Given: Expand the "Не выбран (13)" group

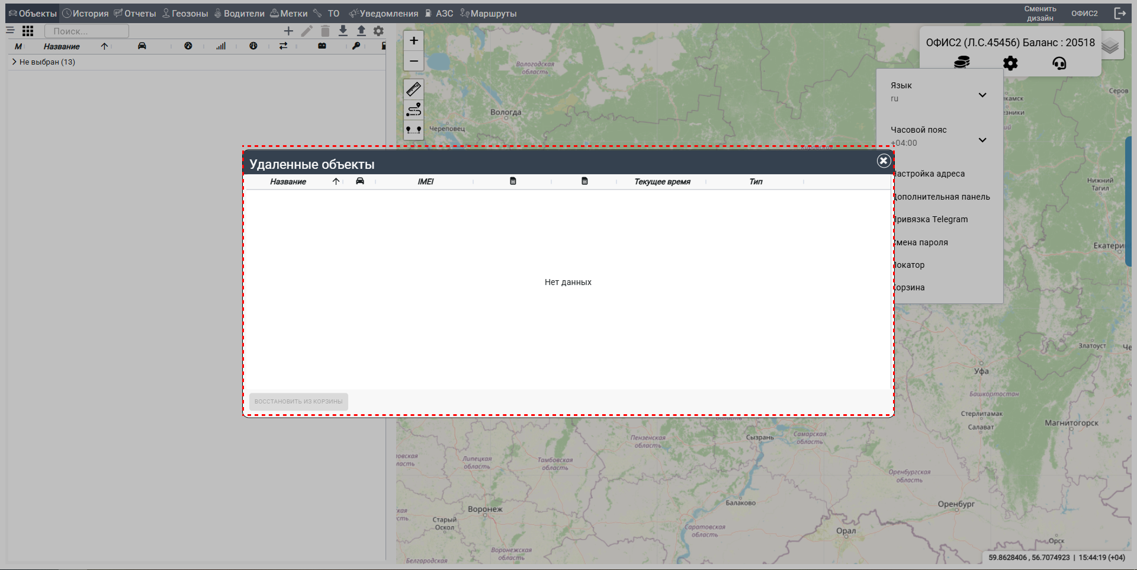Looking at the screenshot, I should 14,62.
